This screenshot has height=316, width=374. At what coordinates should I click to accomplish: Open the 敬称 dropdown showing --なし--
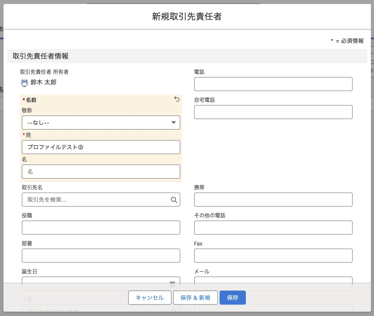coord(101,123)
